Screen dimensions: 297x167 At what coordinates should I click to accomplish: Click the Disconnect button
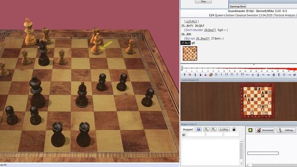(x=265, y=130)
